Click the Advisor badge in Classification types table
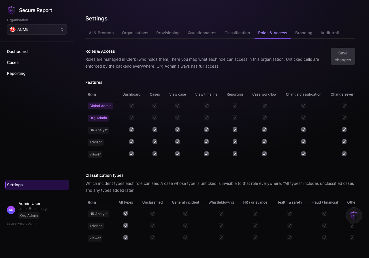The height and width of the screenshot is (258, 369). click(x=96, y=226)
